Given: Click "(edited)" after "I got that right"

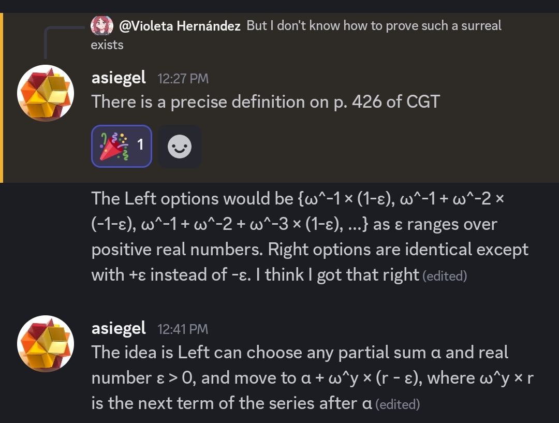Looking at the screenshot, I should point(445,276).
